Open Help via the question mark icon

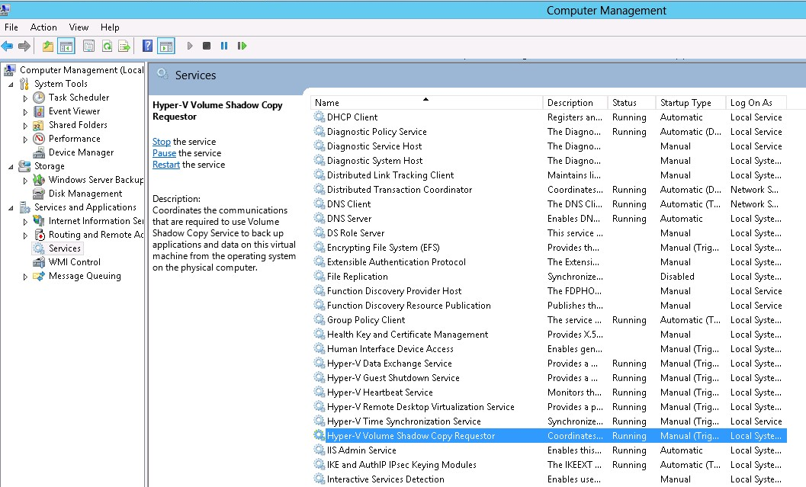coord(148,46)
